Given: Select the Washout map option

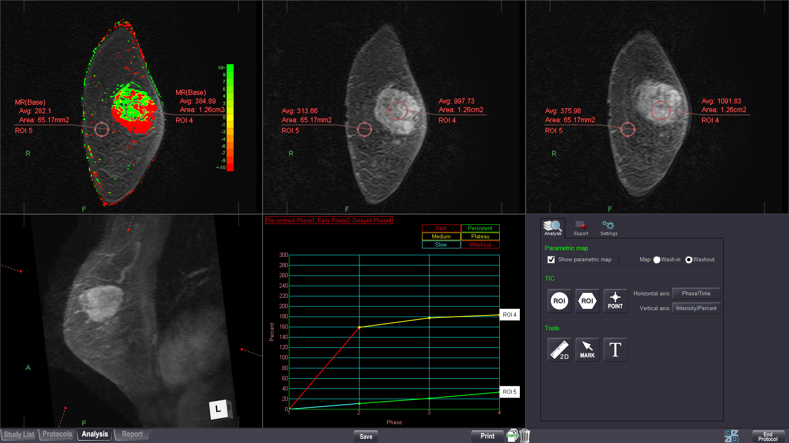Looking at the screenshot, I should (x=689, y=260).
